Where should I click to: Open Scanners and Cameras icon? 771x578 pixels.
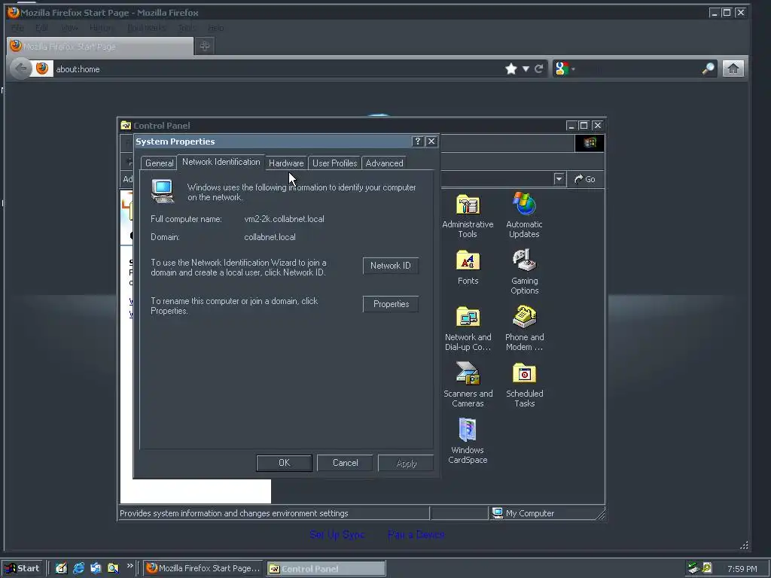coord(468,385)
